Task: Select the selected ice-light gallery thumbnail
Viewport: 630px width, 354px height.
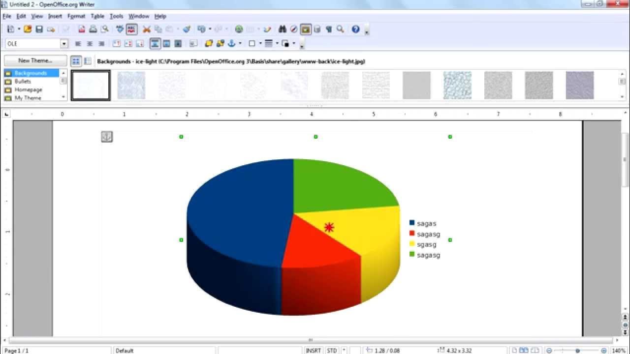Action: pos(91,85)
